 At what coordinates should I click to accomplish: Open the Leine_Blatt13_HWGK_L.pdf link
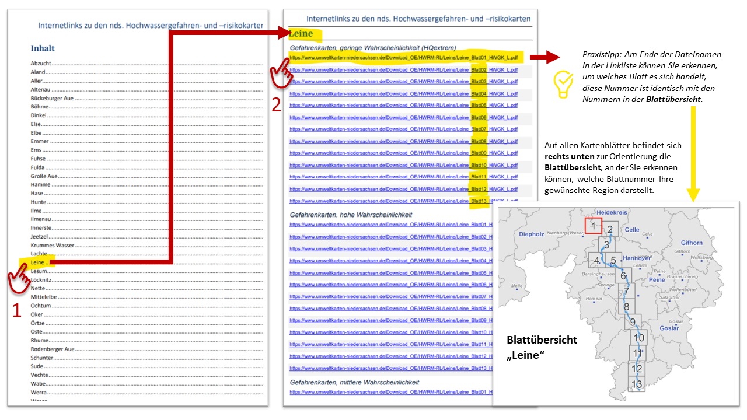403,201
